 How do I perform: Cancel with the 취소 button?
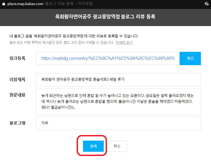pyautogui.click(x=117, y=146)
